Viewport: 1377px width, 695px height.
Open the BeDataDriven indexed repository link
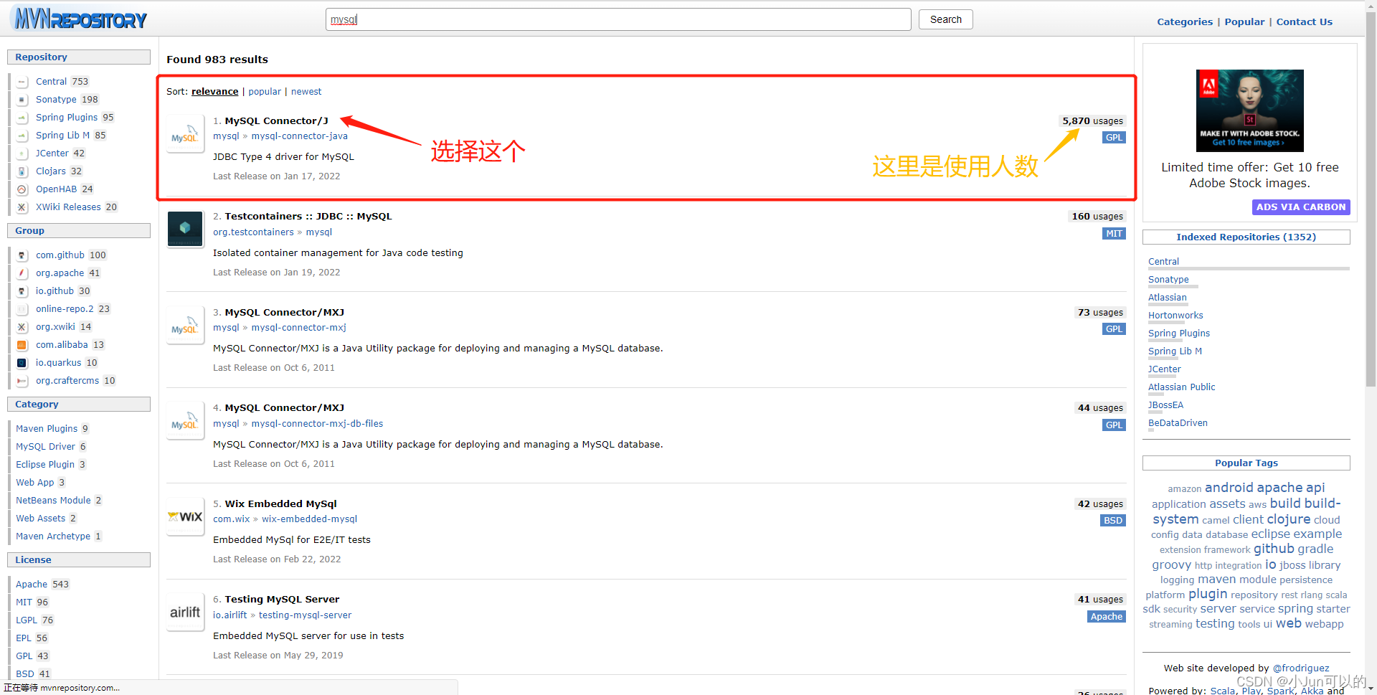(x=1178, y=423)
